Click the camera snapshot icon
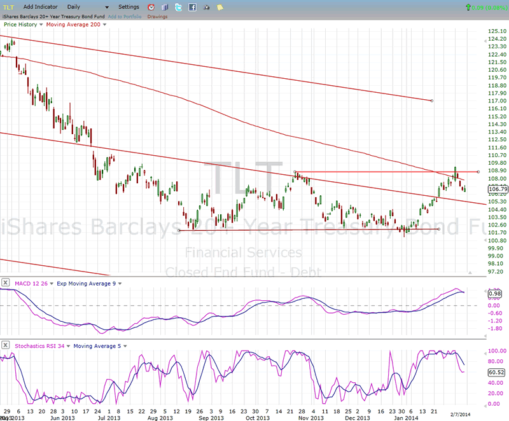Image resolution: width=509 pixels, height=421 pixels. point(206,7)
